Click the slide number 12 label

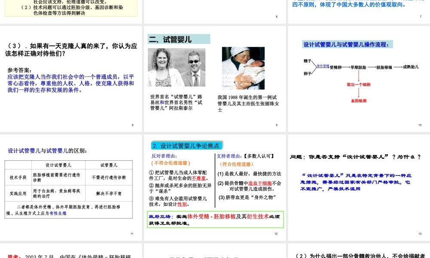pos(276,234)
